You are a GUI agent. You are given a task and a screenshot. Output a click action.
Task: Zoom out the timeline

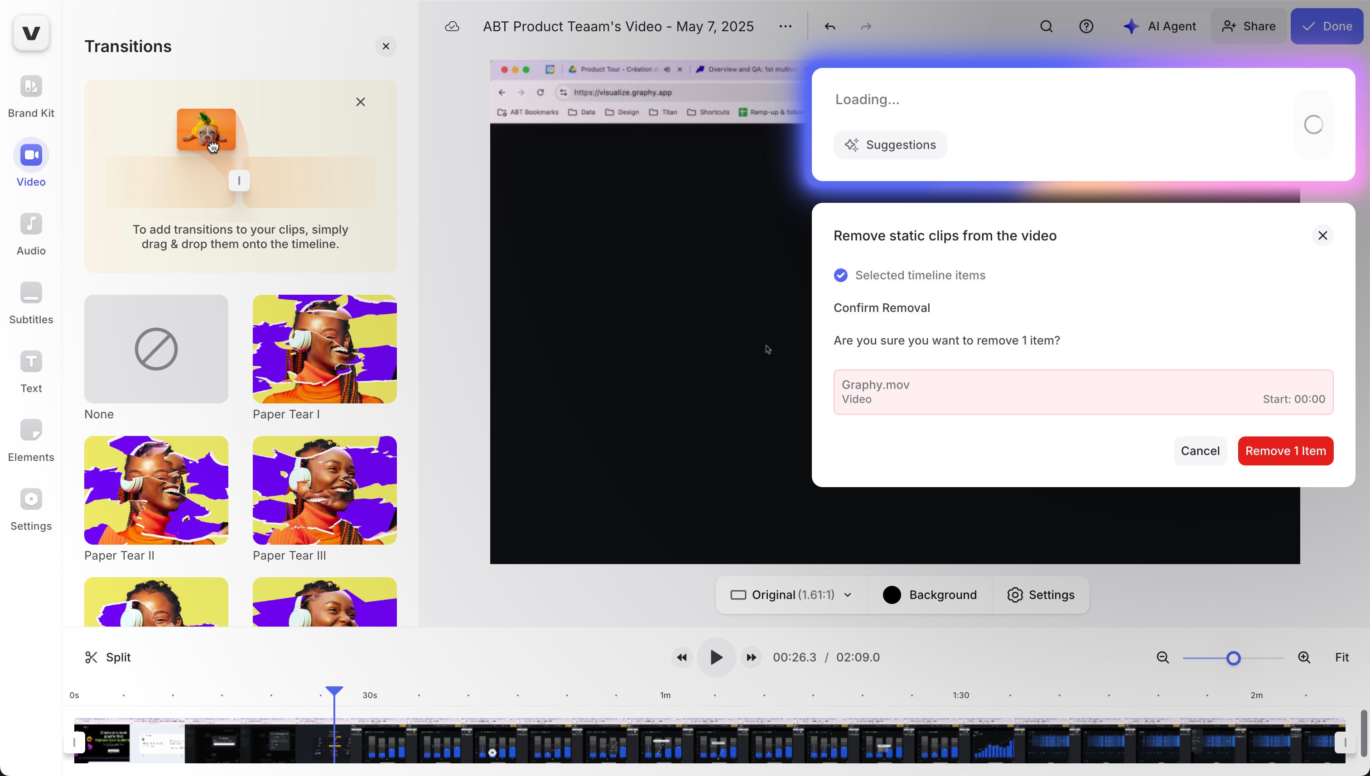coord(1163,658)
